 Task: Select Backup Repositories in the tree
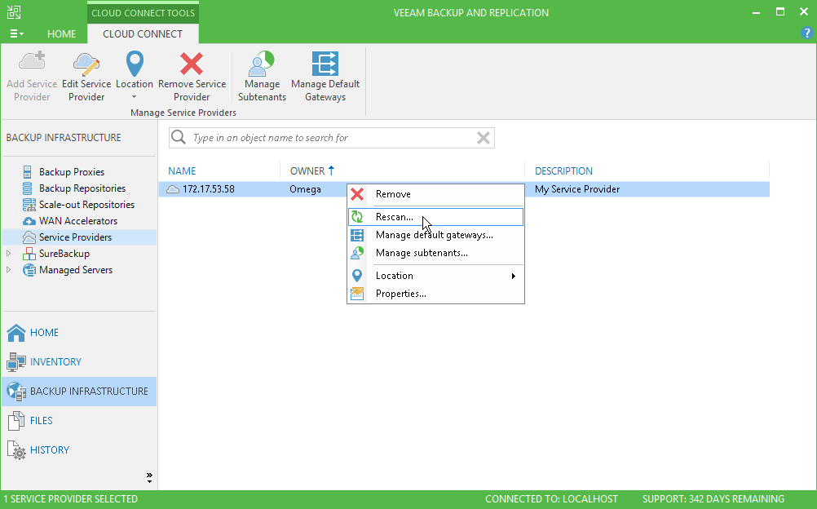click(82, 188)
